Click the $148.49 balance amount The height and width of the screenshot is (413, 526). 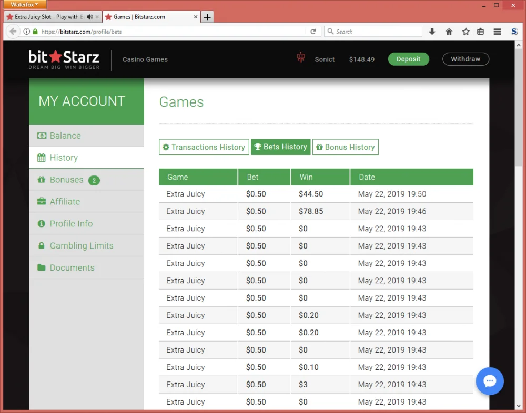click(x=362, y=60)
